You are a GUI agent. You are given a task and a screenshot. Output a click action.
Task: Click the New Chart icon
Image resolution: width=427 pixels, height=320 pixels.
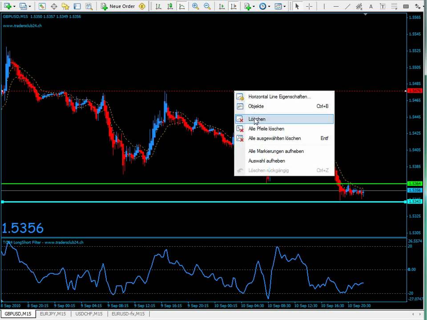coord(8,6)
